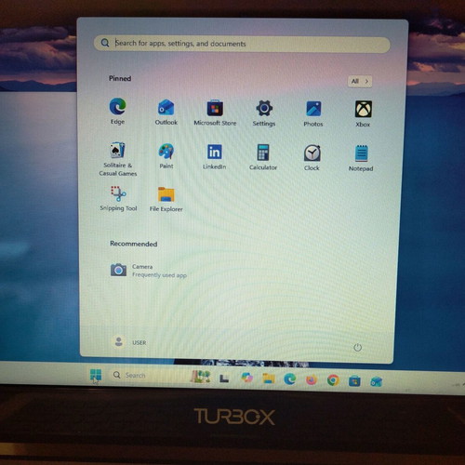Image resolution: width=465 pixels, height=465 pixels.
Task: Open the USER account profile
Action: pos(129,342)
